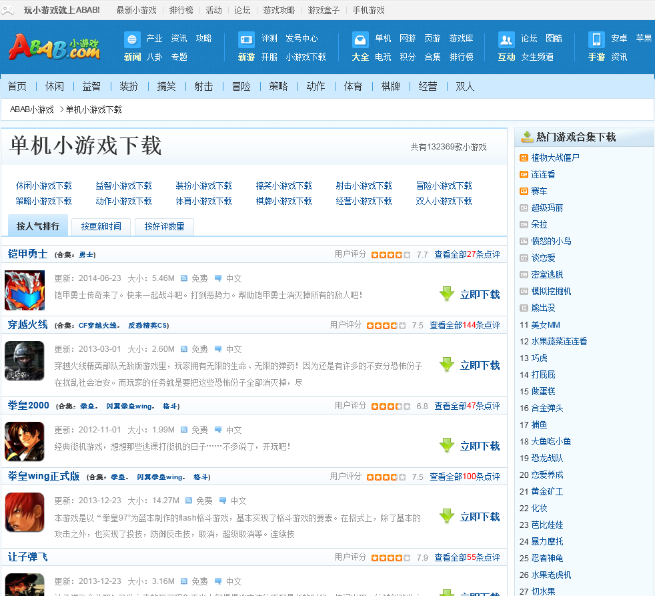View all 144 reviews for 穿越火线
The width and height of the screenshot is (655, 596).
(465, 325)
